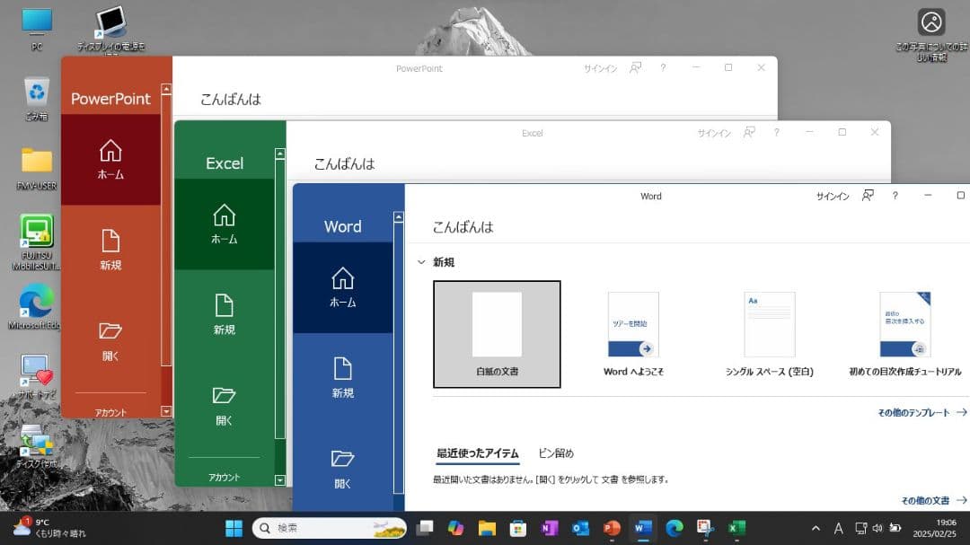Open Home in the Excel sidebar
This screenshot has height=545, width=970.
(x=224, y=224)
